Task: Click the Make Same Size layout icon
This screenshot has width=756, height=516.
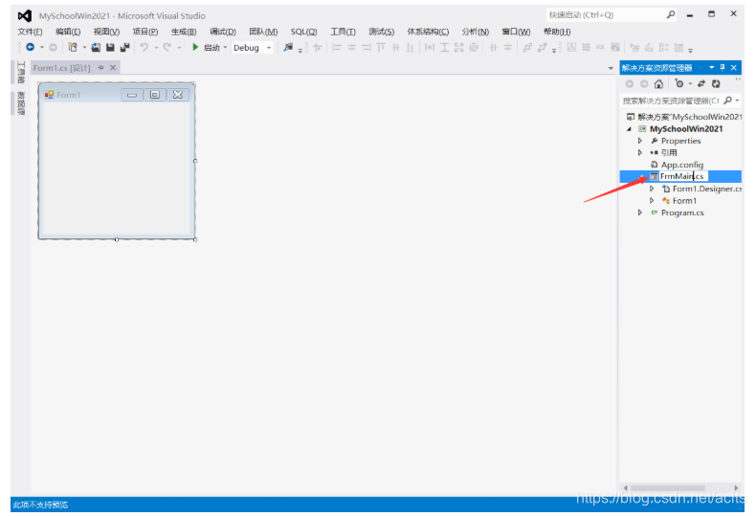Action: point(459,47)
